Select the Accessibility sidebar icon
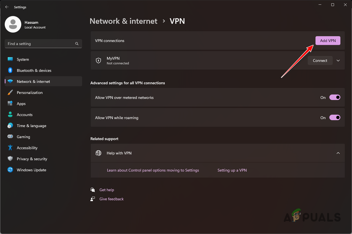Screen dimensions: 352x234 10,148
